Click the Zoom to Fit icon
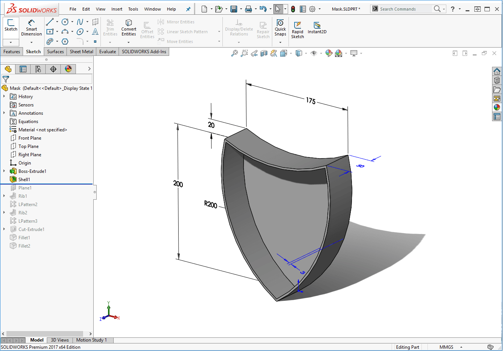 click(x=235, y=54)
